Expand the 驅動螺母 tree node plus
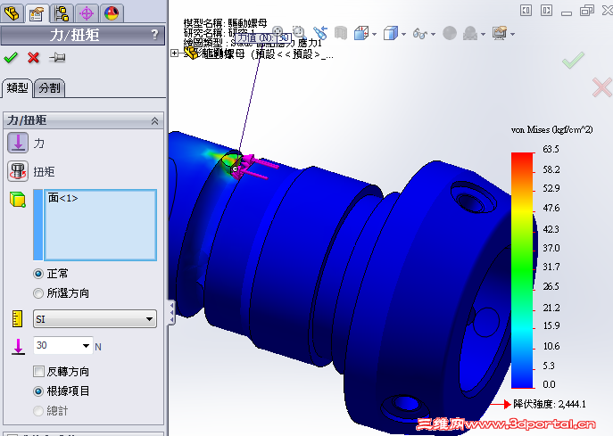The image size is (613, 436). (175, 53)
